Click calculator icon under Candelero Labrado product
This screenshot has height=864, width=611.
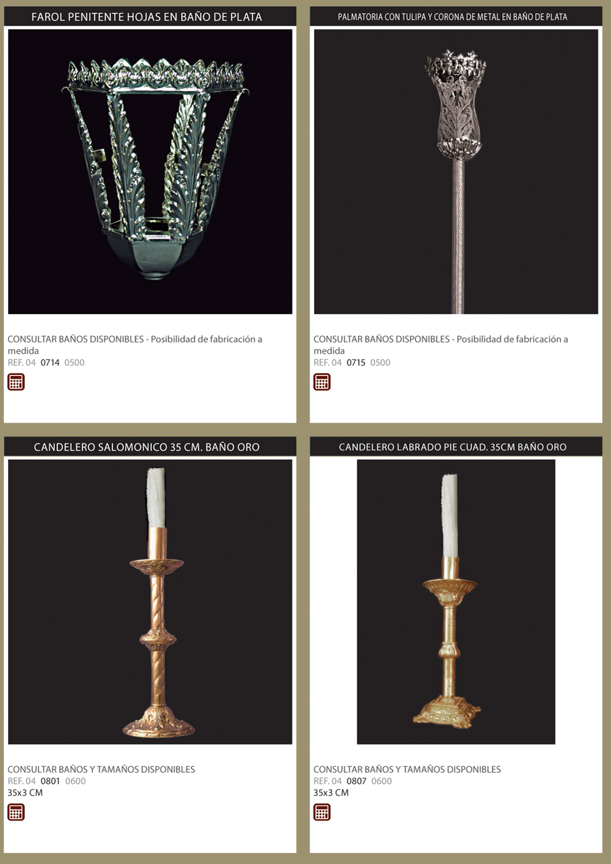[322, 813]
